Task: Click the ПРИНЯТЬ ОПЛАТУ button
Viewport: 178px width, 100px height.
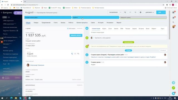Action: coord(76,35)
